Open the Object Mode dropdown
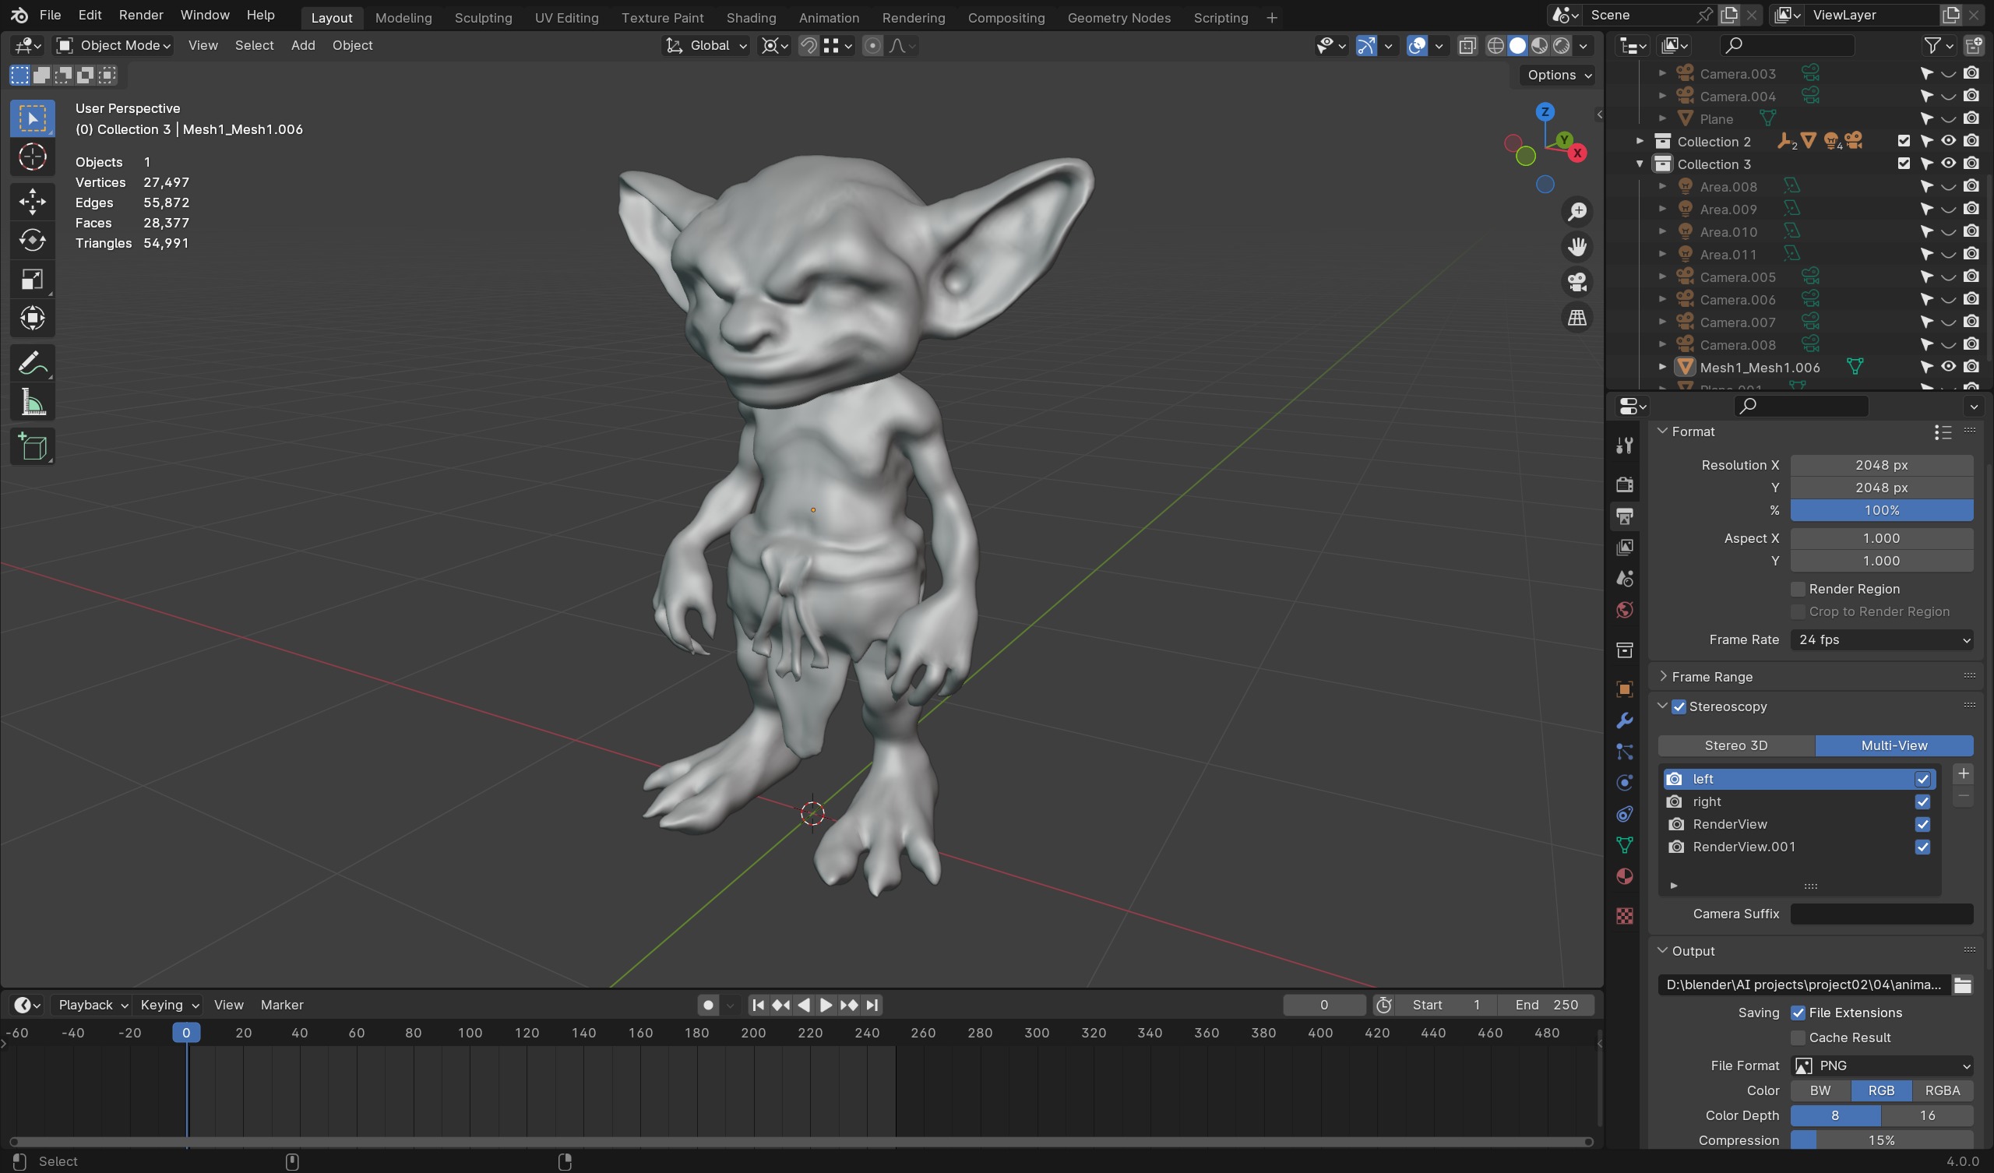Screen dimensions: 1994x1173 pyautogui.click(x=113, y=46)
